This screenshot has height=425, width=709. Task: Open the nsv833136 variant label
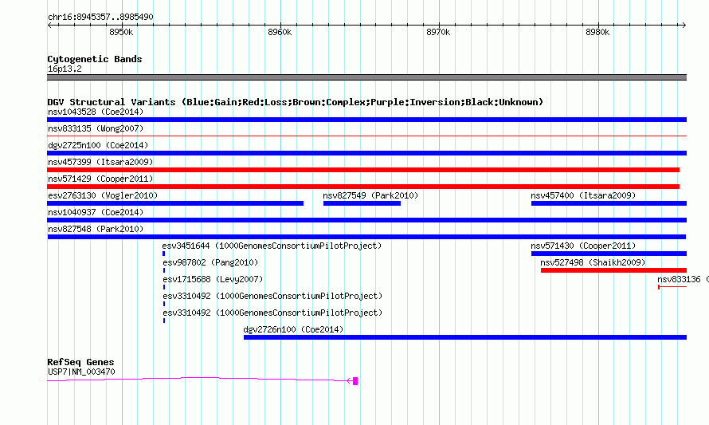(683, 279)
